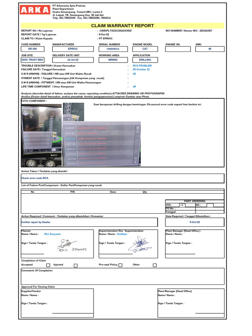Click the Approval For Closing Claim heading

pyautogui.click(x=38, y=287)
